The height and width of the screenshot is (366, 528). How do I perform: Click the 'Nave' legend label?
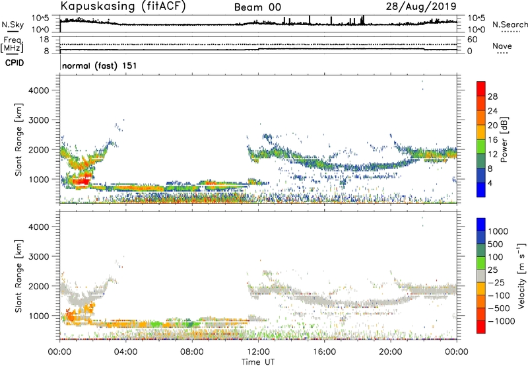tap(502, 46)
